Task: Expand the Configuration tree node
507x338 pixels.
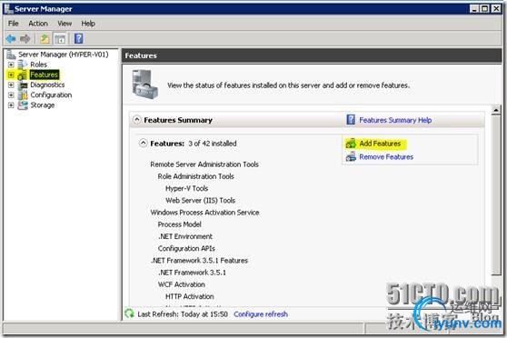Action: click(11, 95)
